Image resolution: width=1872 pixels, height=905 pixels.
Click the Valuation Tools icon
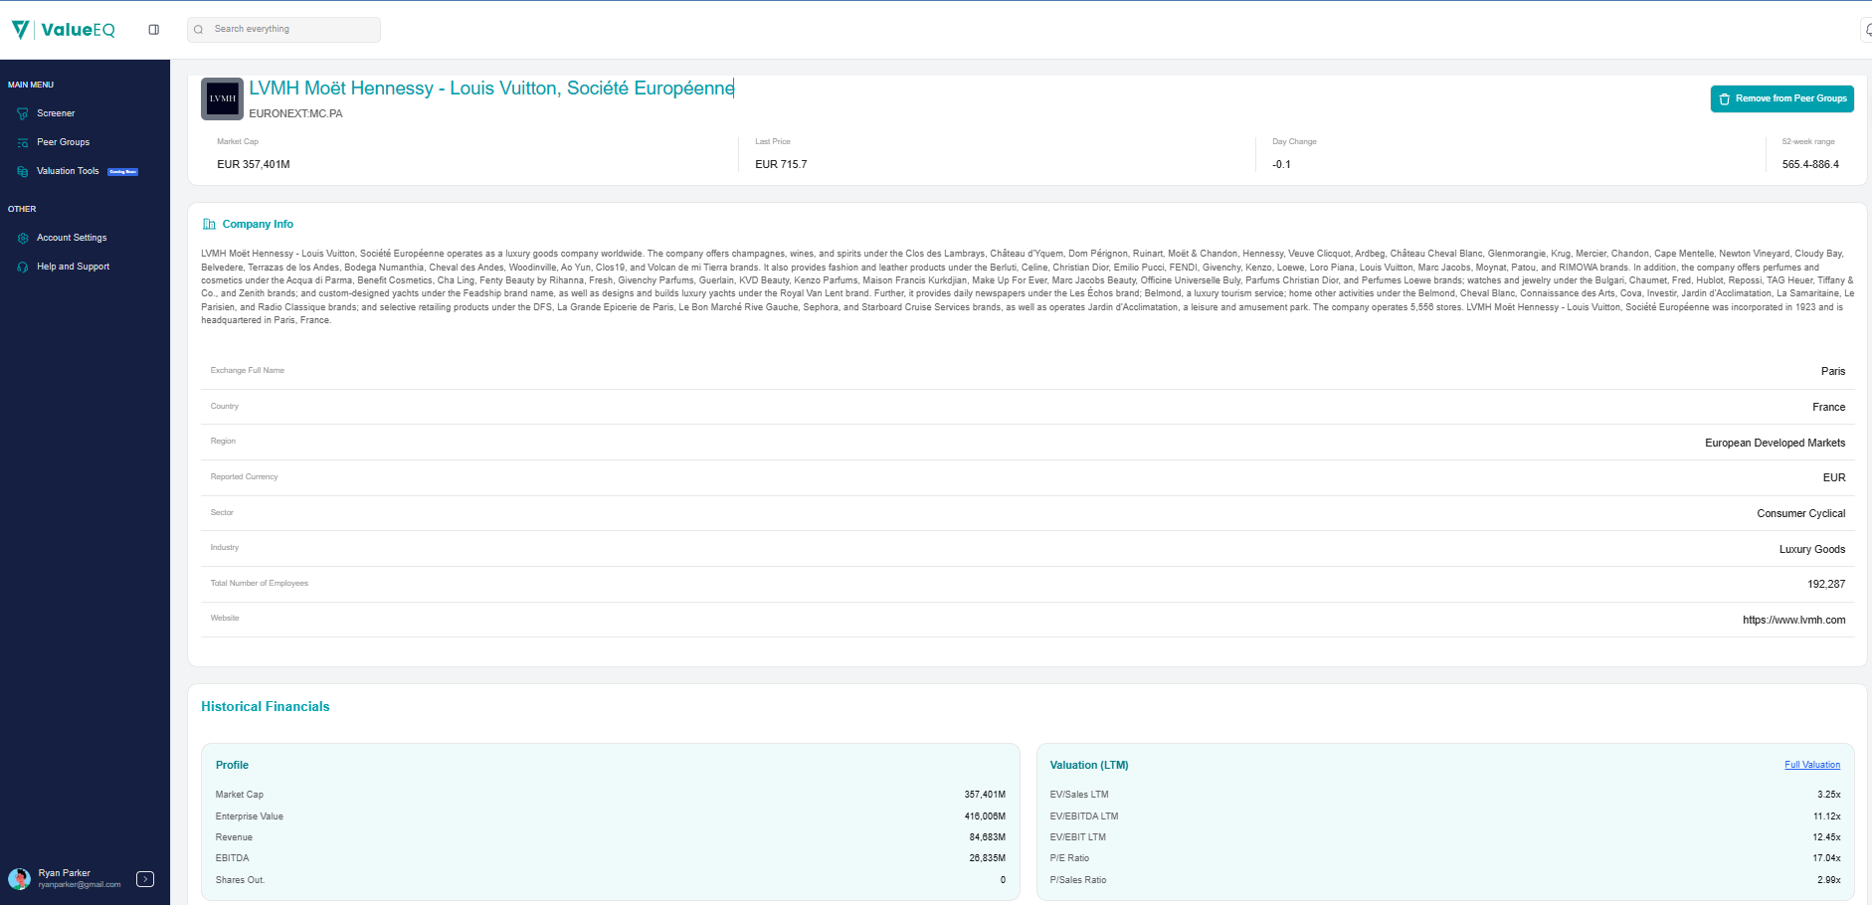pyautogui.click(x=23, y=172)
